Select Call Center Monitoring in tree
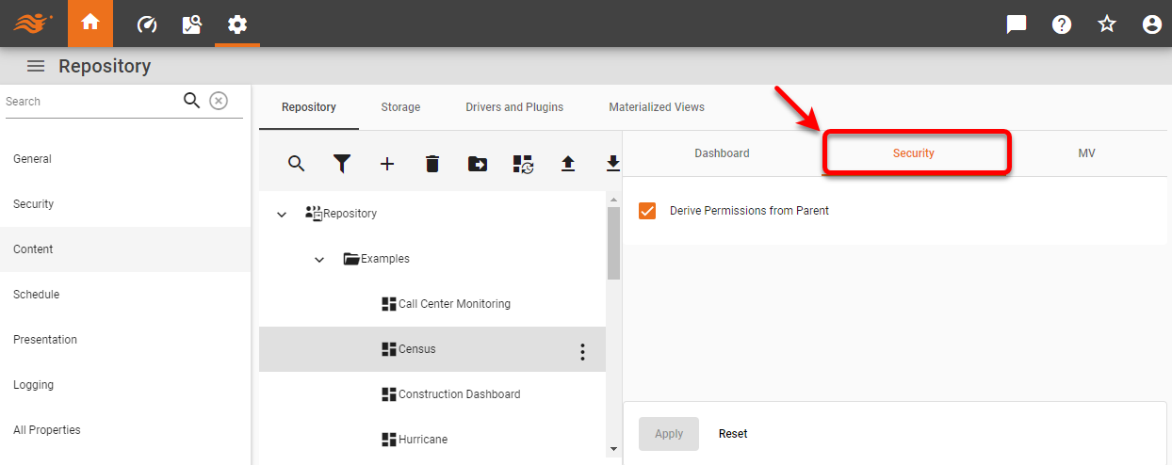The width and height of the screenshot is (1172, 465). click(x=454, y=304)
